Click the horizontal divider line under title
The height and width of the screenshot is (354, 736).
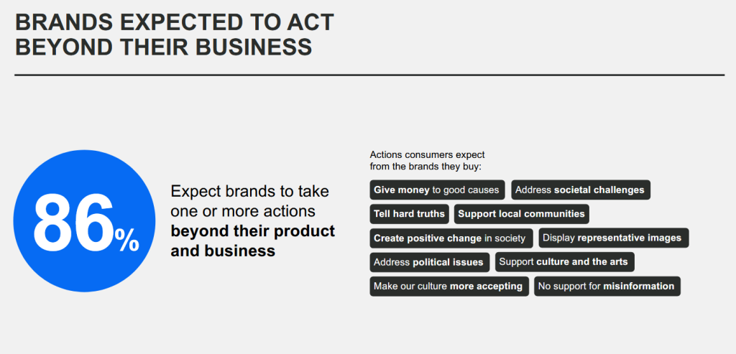tap(369, 75)
